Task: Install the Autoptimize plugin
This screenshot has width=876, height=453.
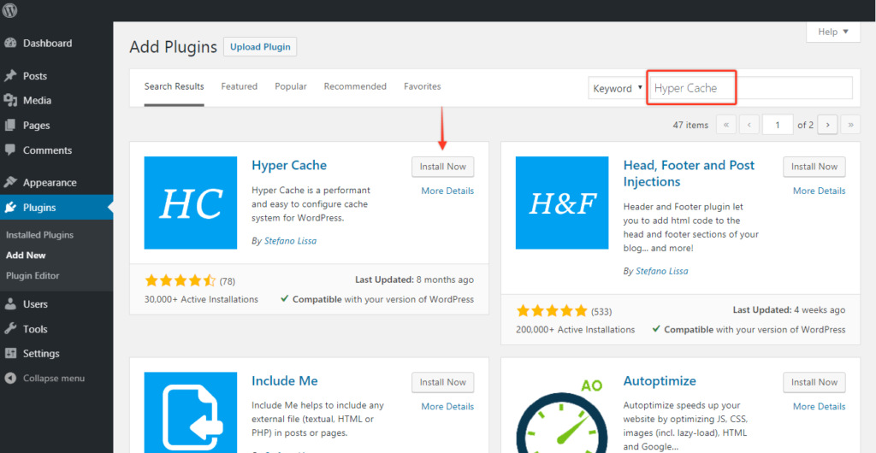Action: point(814,382)
